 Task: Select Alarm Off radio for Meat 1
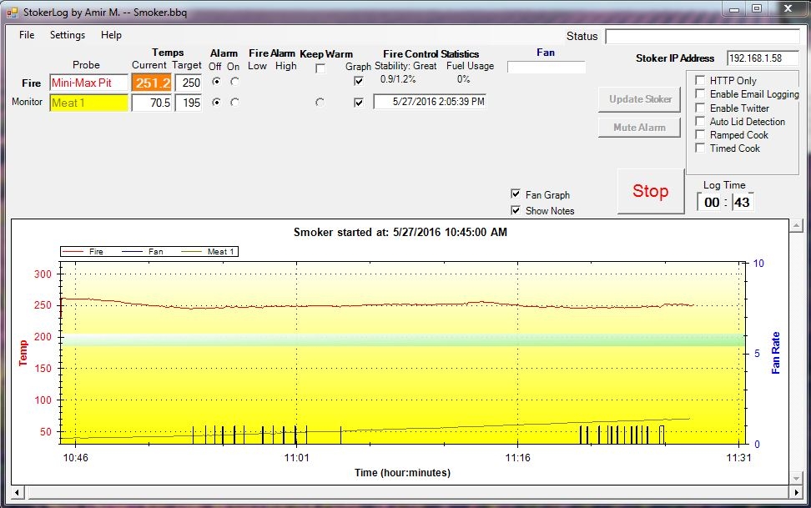pos(217,102)
